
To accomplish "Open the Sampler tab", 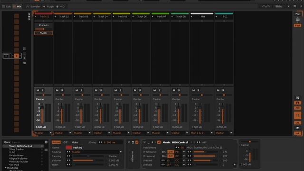I will pos(33,6).
